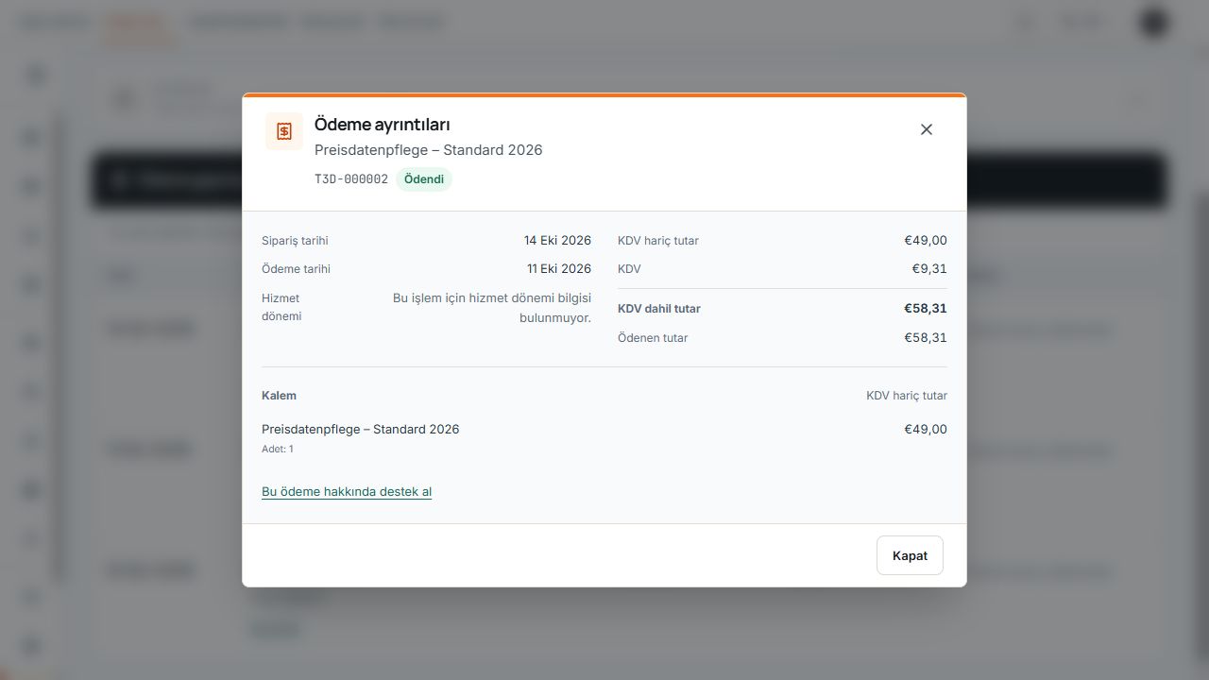Viewport: 1209px width, 680px height.
Task: Click the bold 'KDV dahil tutar' label
Action: click(x=659, y=309)
